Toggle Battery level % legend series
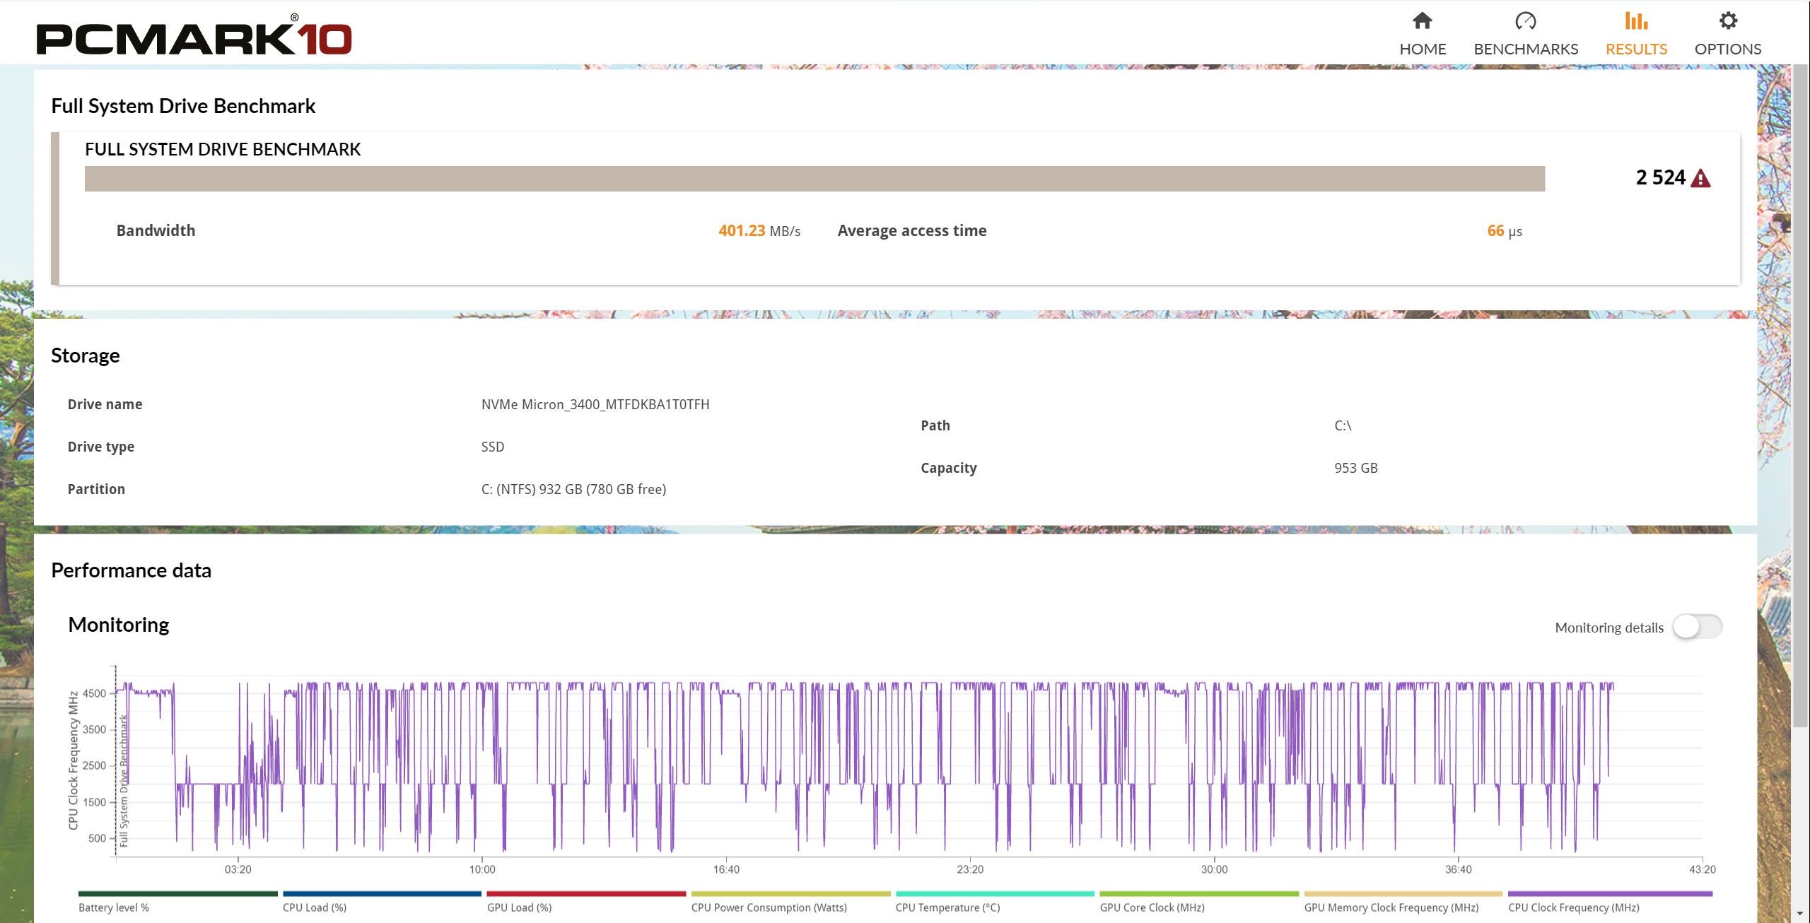 pyautogui.click(x=177, y=901)
